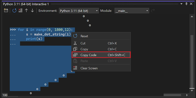This screenshot has width=196, height=98.
Task: Click the empty continuation prompt input line
Action: [46, 44]
